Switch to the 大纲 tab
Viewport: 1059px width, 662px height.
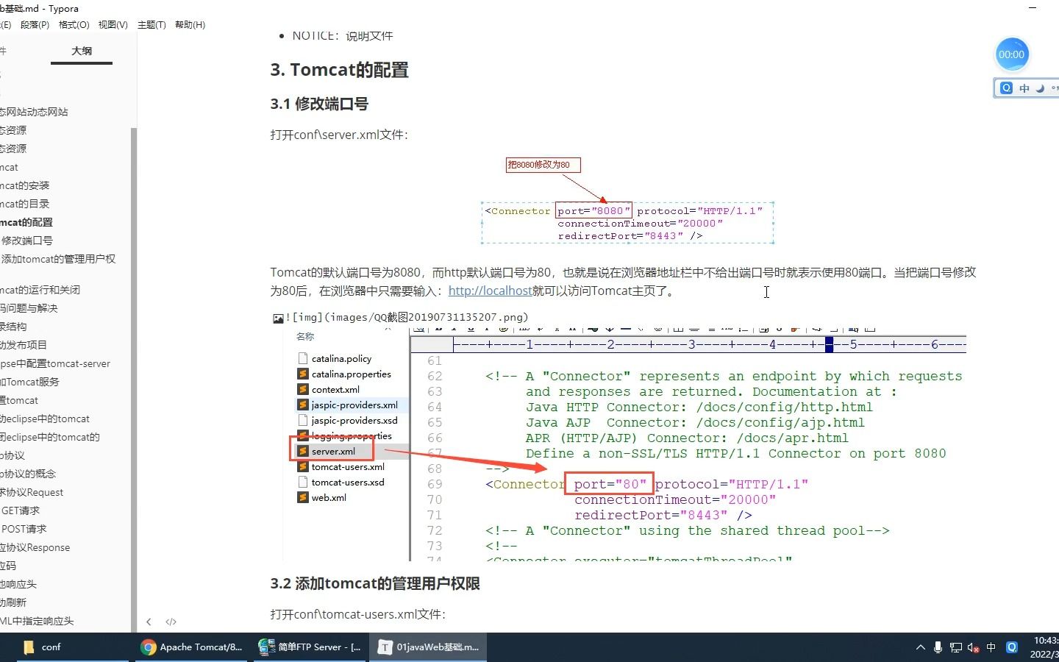[x=82, y=51]
